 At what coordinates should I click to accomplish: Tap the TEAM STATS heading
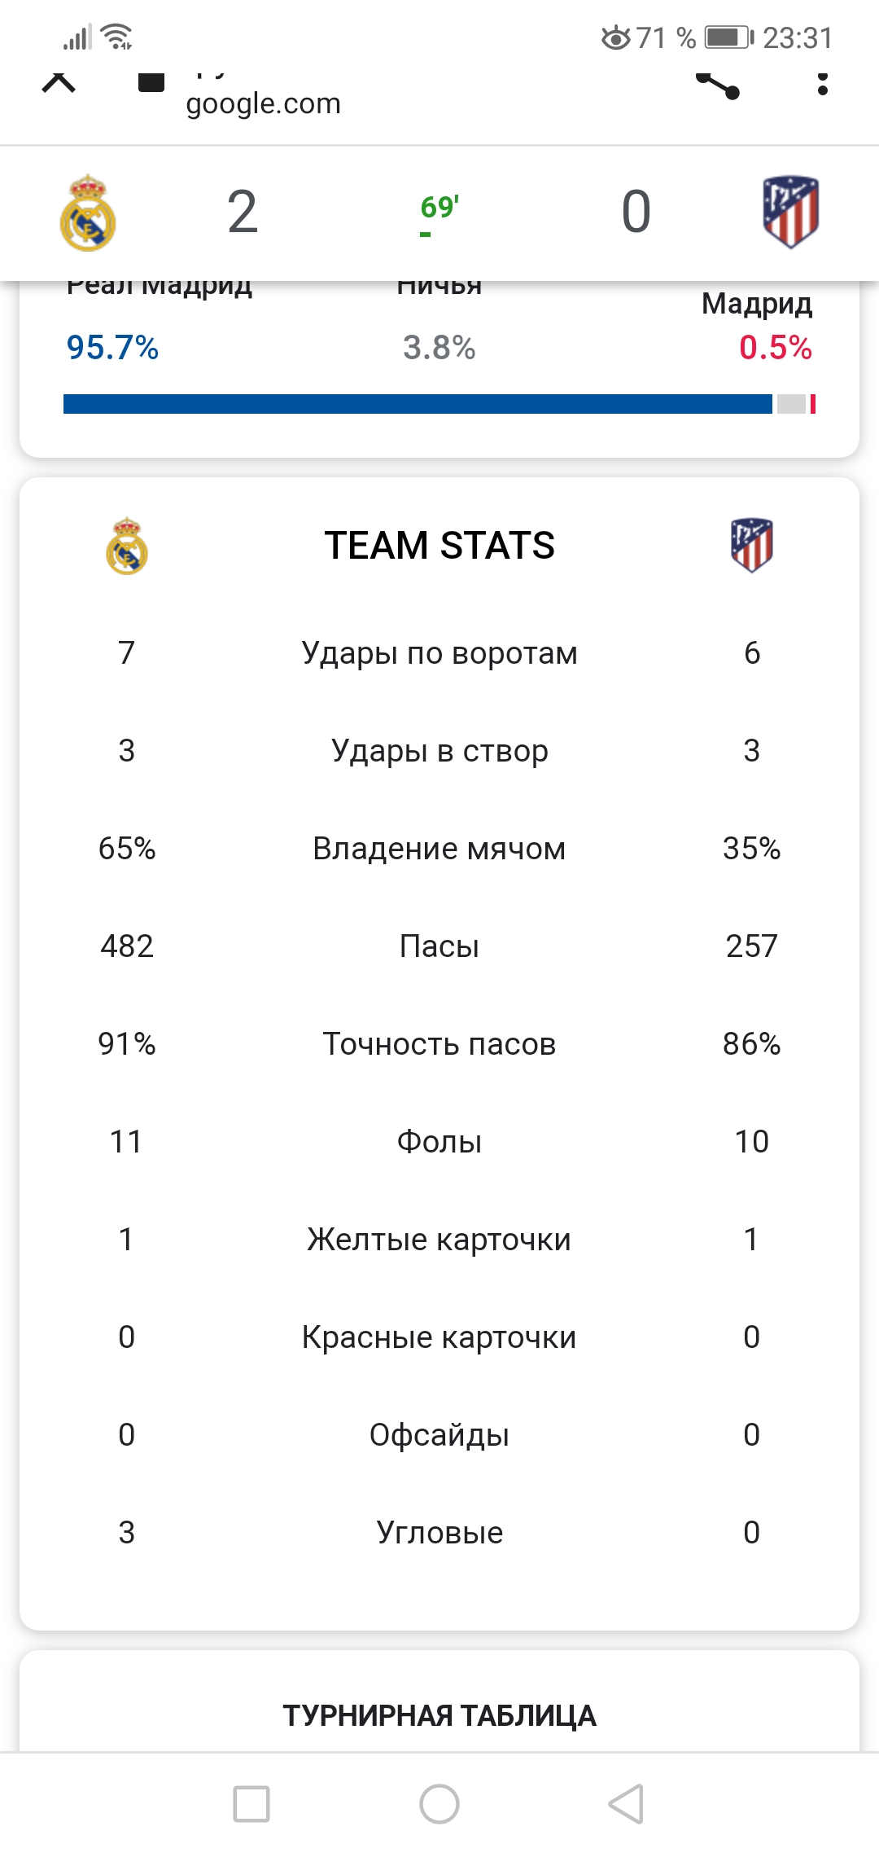coord(439,545)
